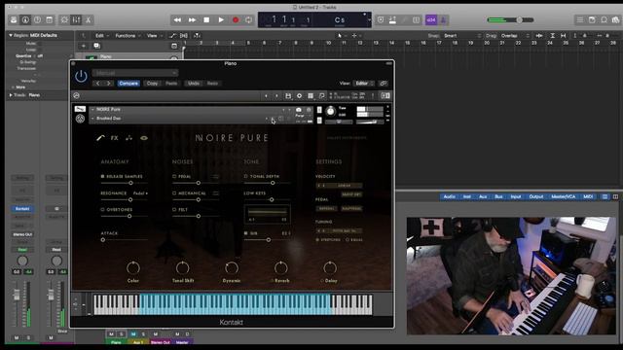Open the List Editors icon in toolbar
This screenshot has height=350, width=623.
tap(580, 19)
